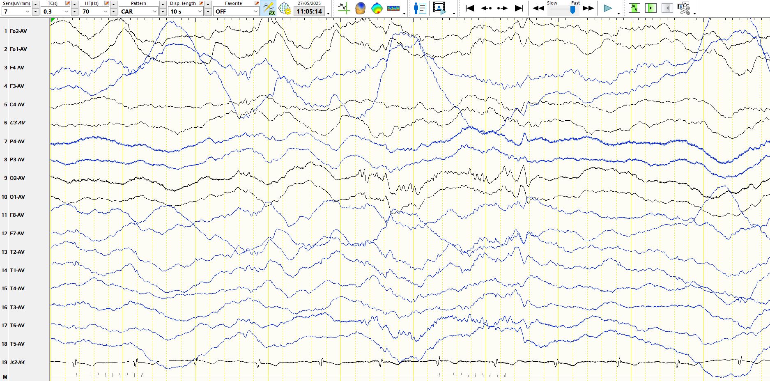Viewport: 770px width, 381px height.
Task: Increase sensitivity with the up stepper
Action: point(36,4)
